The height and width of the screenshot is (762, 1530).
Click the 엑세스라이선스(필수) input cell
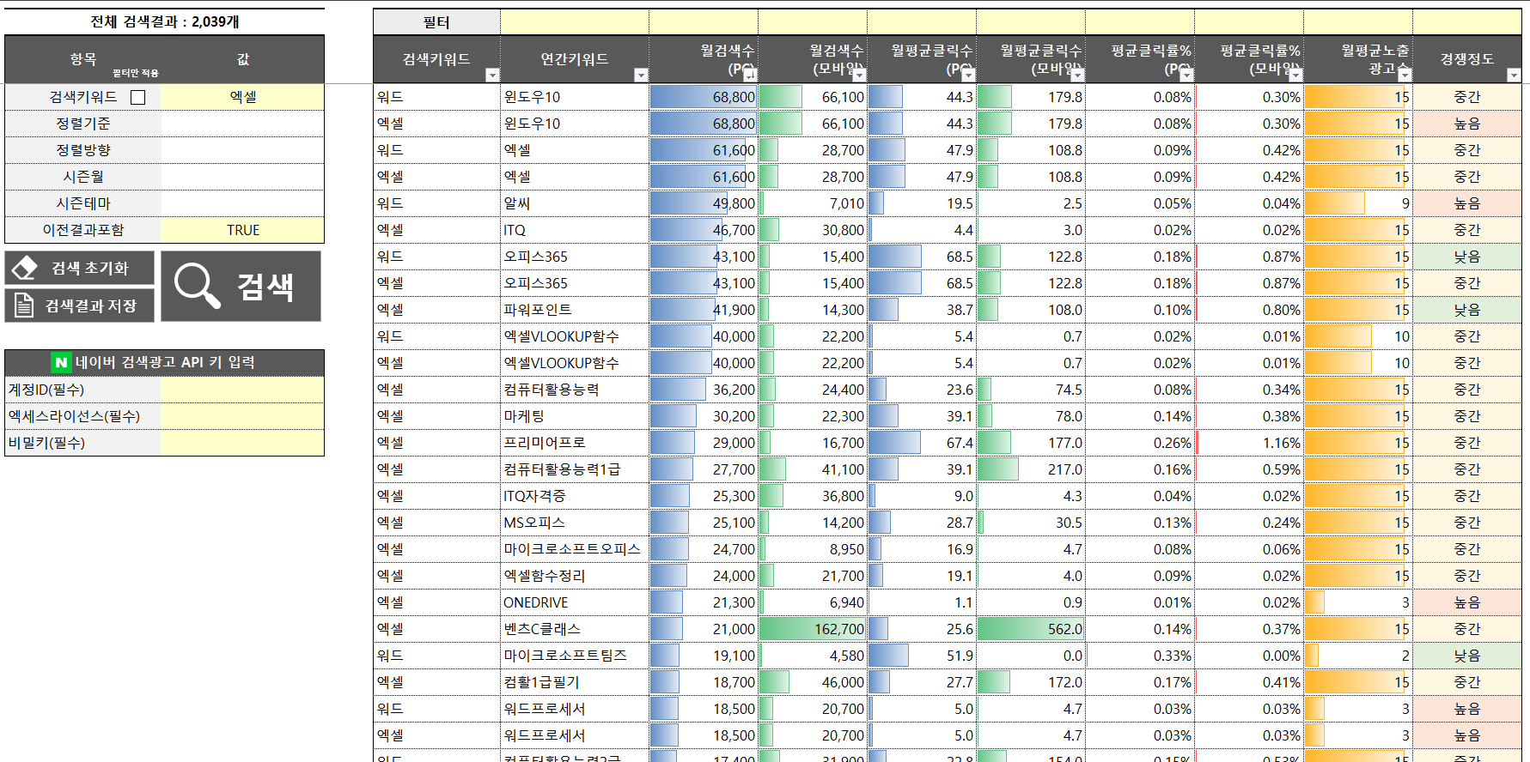pyautogui.click(x=243, y=416)
